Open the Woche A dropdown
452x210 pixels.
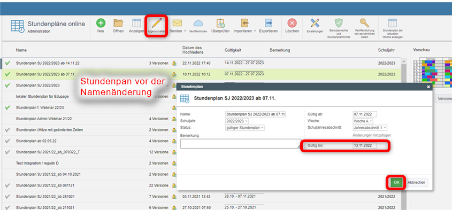click(x=363, y=121)
